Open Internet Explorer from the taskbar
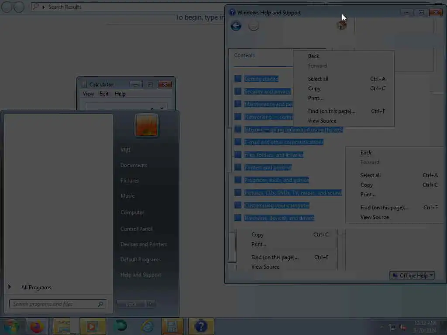 (x=148, y=326)
